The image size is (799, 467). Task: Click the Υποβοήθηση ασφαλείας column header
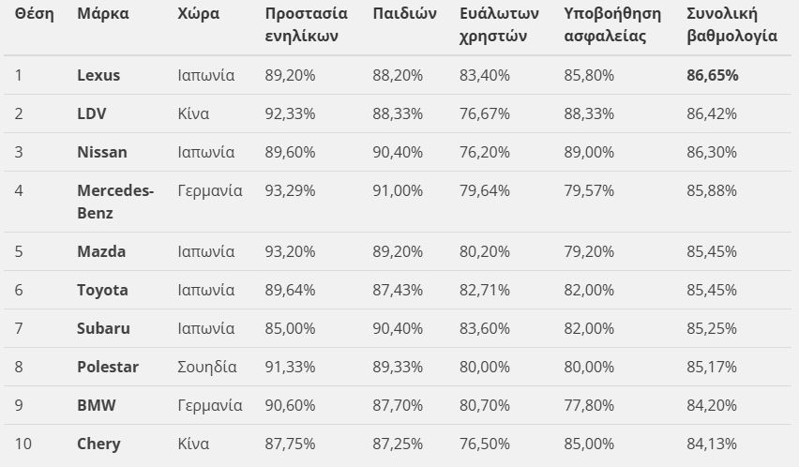coord(612,25)
